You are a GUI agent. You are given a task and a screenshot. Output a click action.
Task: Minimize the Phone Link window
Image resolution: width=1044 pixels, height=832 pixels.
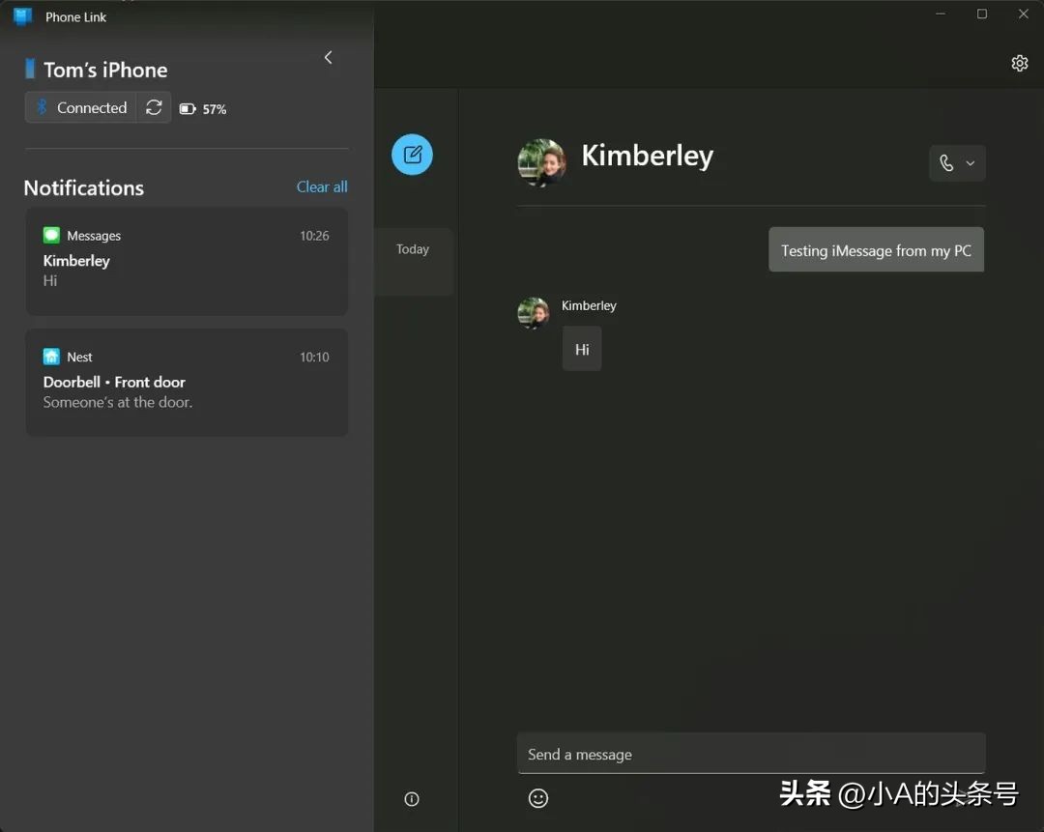941,14
